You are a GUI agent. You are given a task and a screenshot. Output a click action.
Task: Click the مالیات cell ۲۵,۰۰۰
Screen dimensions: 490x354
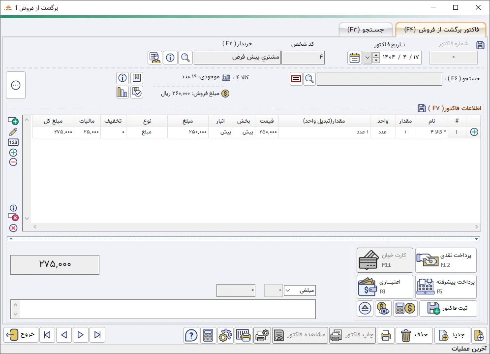click(x=88, y=132)
